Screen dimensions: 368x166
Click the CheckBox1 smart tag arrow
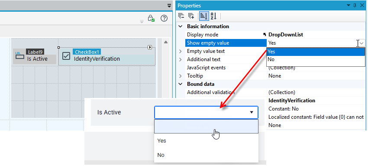[x=150, y=47]
